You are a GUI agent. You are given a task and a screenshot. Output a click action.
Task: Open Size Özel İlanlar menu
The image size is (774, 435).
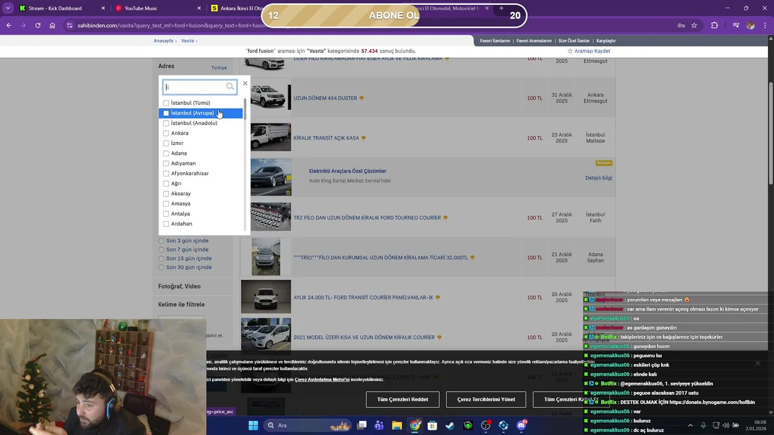pyautogui.click(x=574, y=40)
